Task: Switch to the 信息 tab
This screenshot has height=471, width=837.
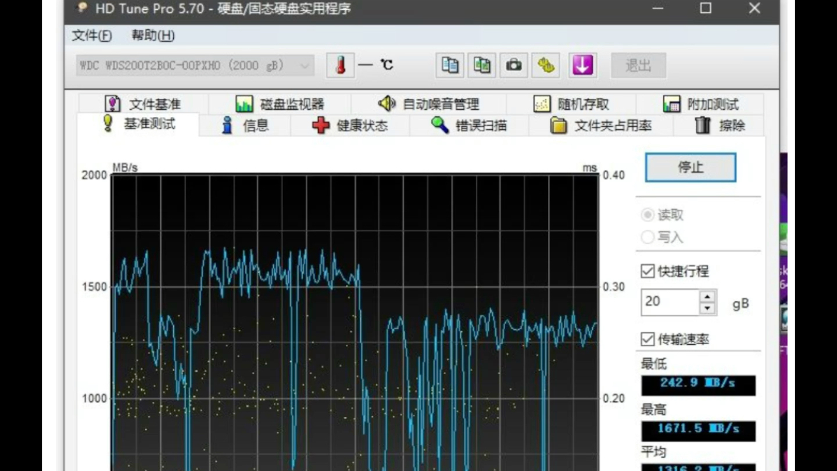Action: pyautogui.click(x=245, y=125)
